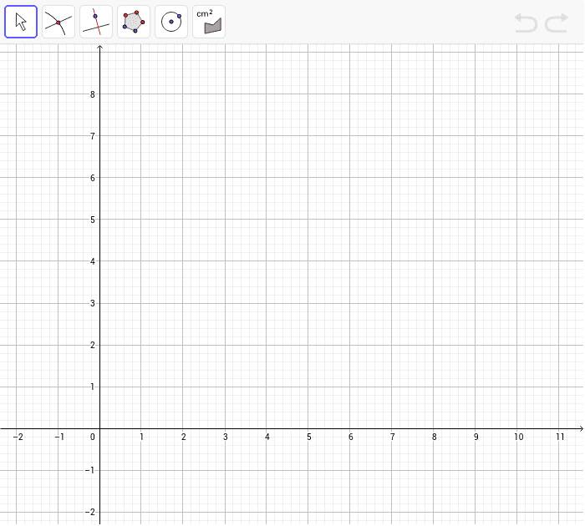Image resolution: width=585 pixels, height=526 pixels.
Task: Click x-axis label −2
Action: coord(18,437)
